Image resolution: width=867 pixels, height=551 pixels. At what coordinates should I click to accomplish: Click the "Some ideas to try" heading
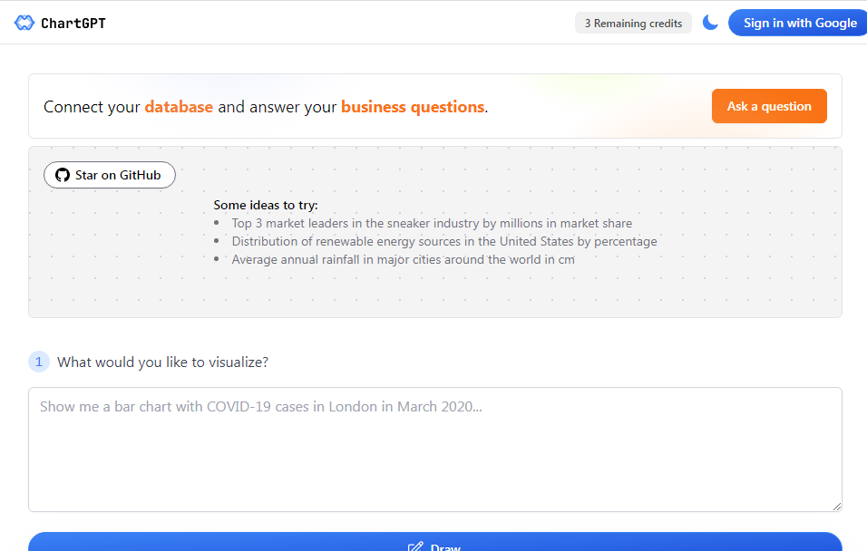(x=266, y=205)
